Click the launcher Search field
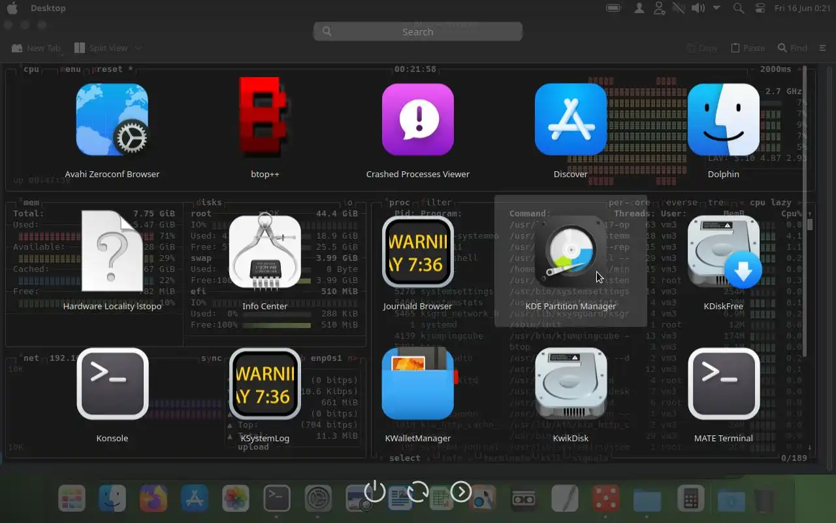Image resolution: width=836 pixels, height=523 pixels. click(418, 31)
